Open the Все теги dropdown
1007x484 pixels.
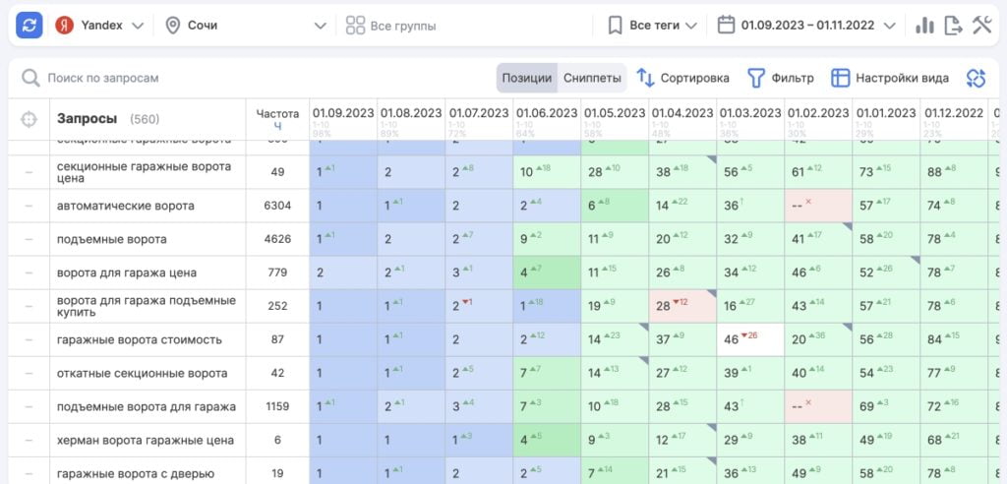point(653,26)
